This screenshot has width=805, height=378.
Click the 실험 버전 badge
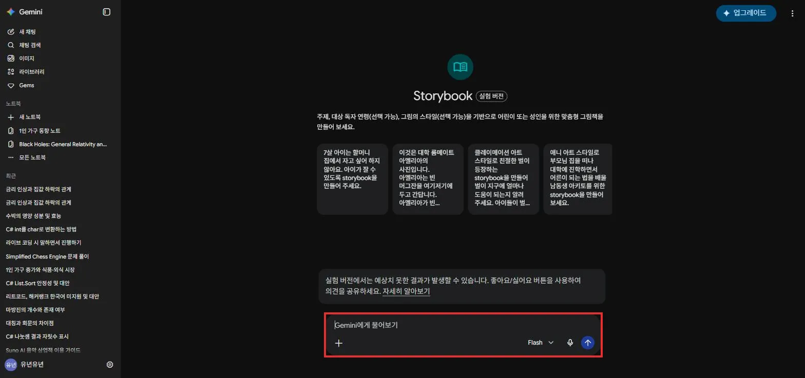(x=492, y=96)
